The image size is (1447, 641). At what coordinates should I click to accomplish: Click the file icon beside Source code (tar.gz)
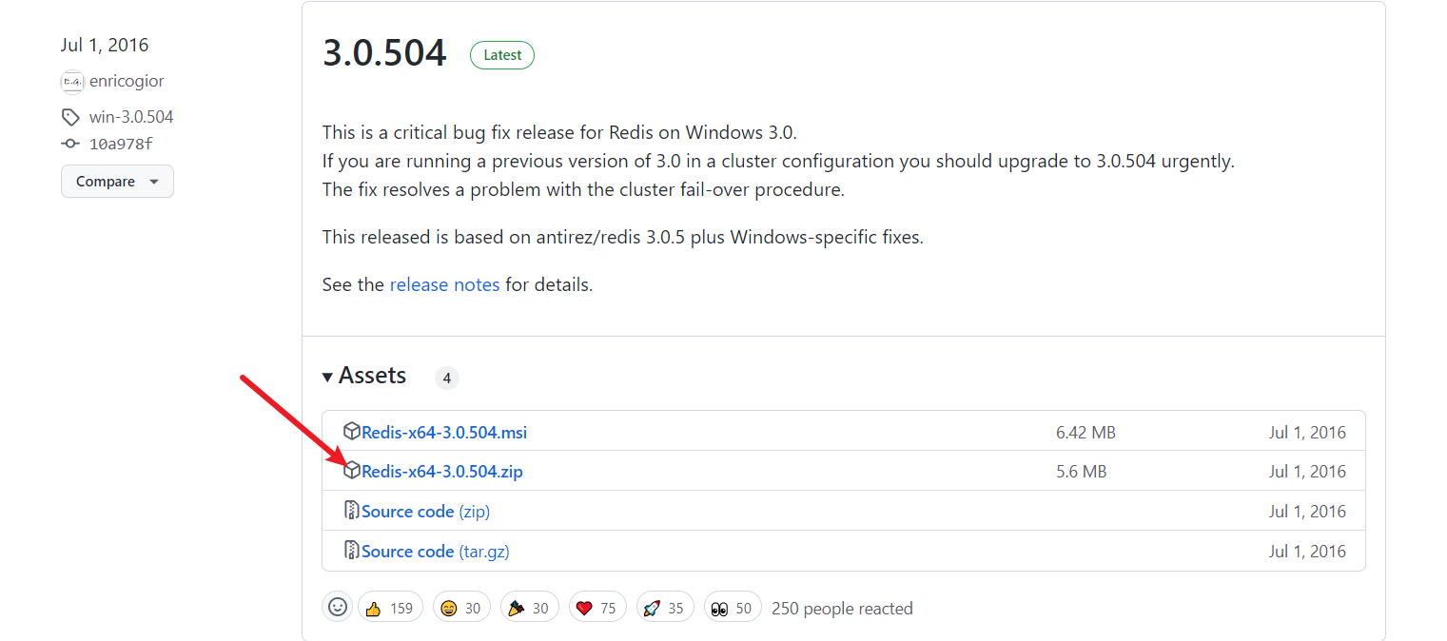point(352,550)
